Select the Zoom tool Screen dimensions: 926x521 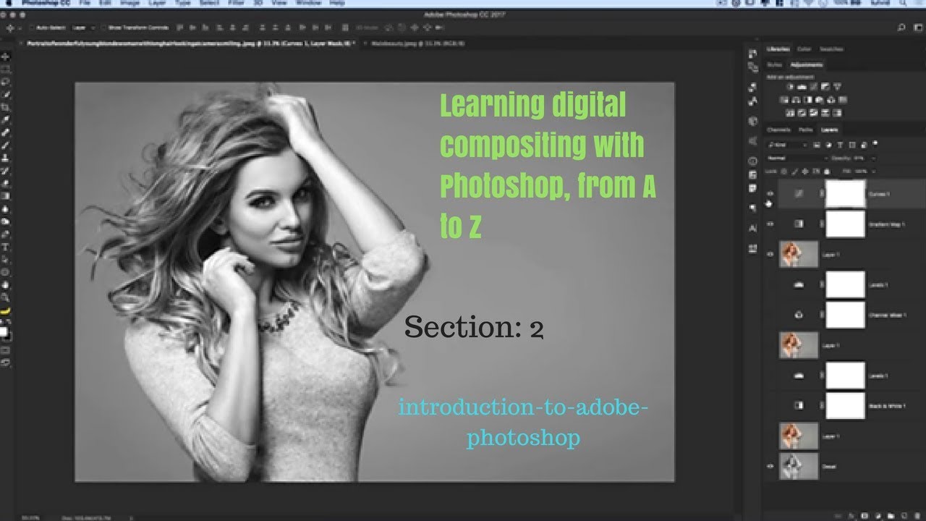pyautogui.click(x=5, y=297)
